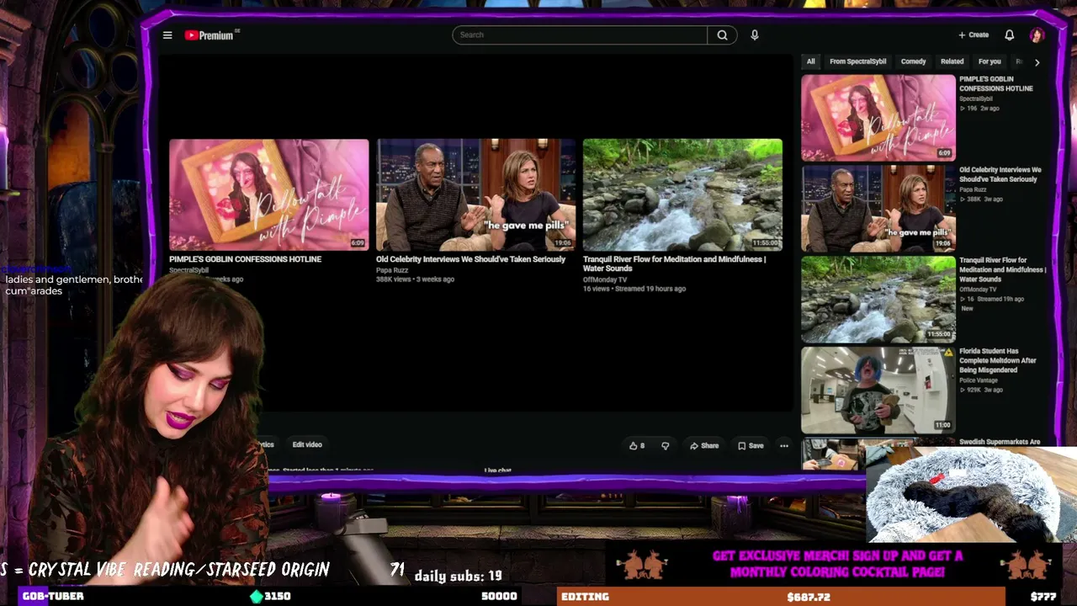Show more filter chips with the right chevron
1077x606 pixels.
[x=1037, y=62]
